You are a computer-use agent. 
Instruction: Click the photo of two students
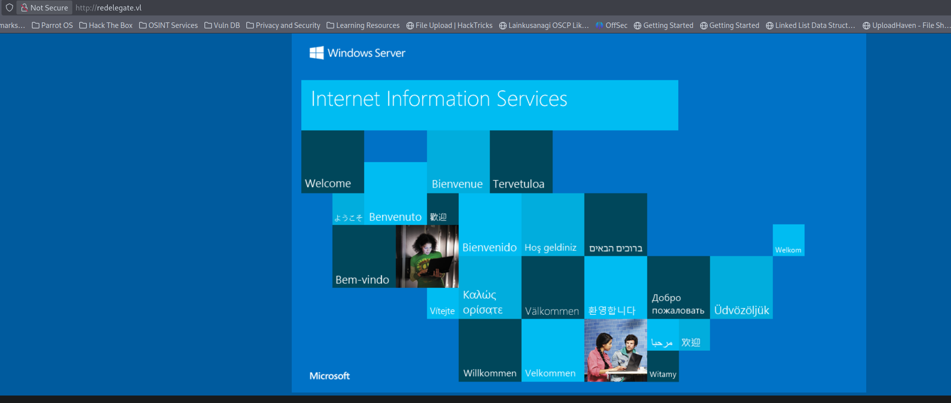click(615, 350)
